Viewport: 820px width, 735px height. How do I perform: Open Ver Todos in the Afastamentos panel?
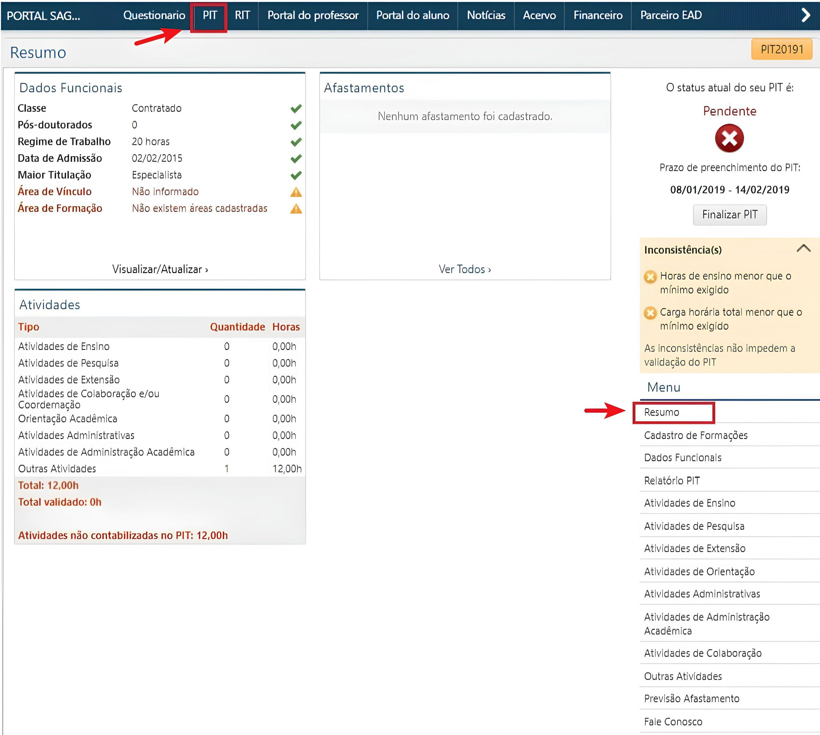(465, 269)
